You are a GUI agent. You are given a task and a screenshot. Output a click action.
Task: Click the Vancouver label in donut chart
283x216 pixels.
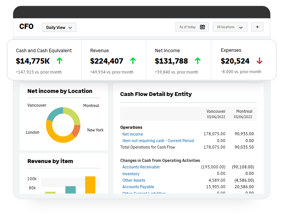(37, 105)
